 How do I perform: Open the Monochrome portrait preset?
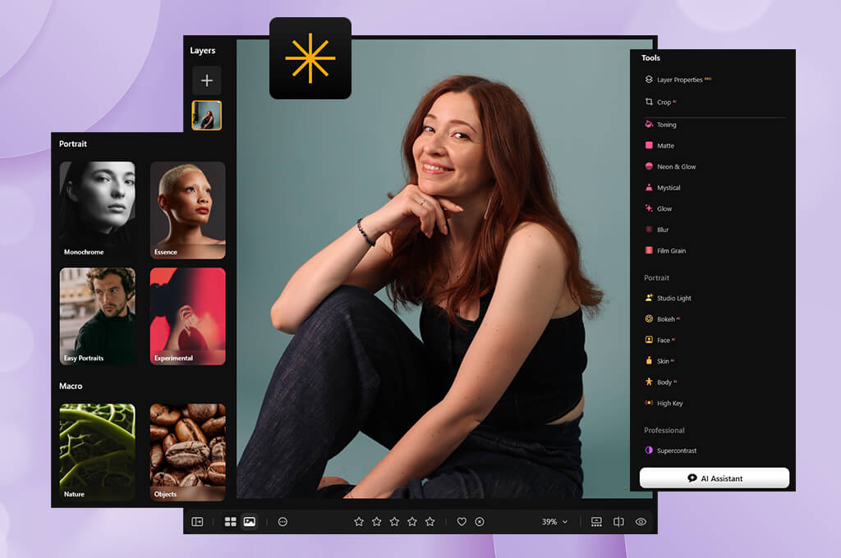point(97,210)
